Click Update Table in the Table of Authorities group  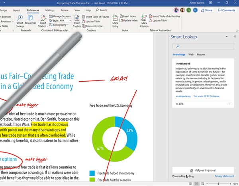coord(158,20)
